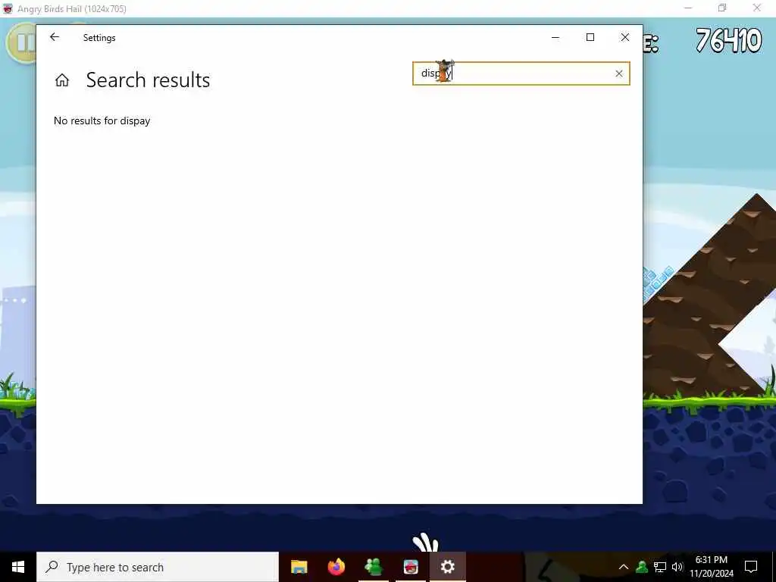Go back using the Settings back arrow

tap(55, 37)
